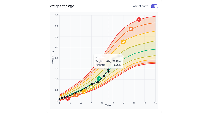Click the data point at age 7
This screenshot has width=208, height=113.
click(86, 88)
